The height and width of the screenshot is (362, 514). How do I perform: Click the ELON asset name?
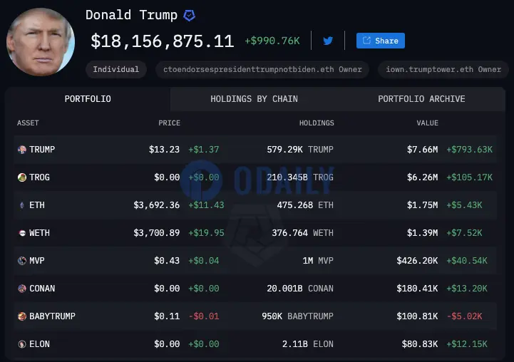[39, 344]
